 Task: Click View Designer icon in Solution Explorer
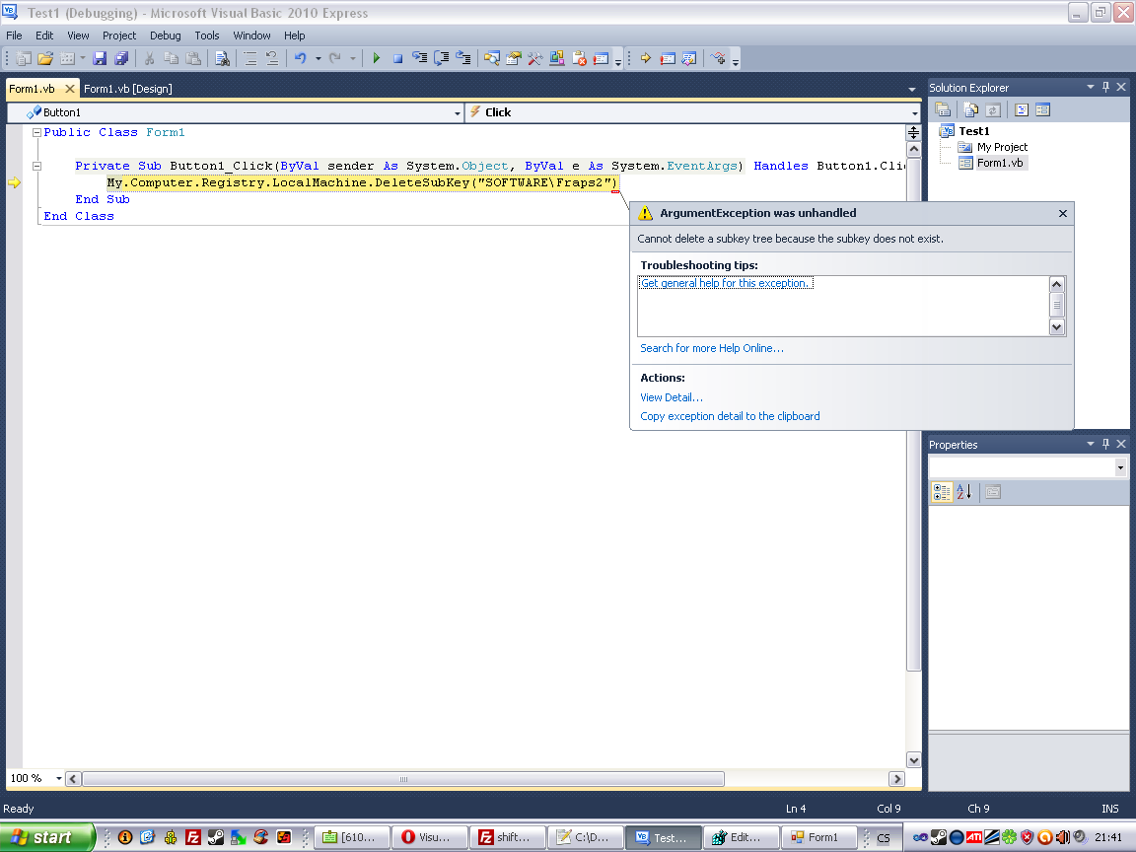coord(1042,110)
